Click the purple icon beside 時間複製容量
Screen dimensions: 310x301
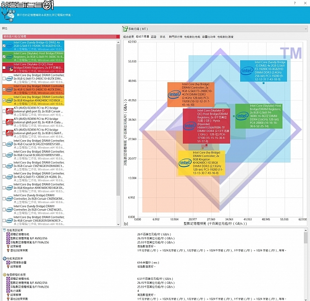pyautogui.click(x=8, y=263)
